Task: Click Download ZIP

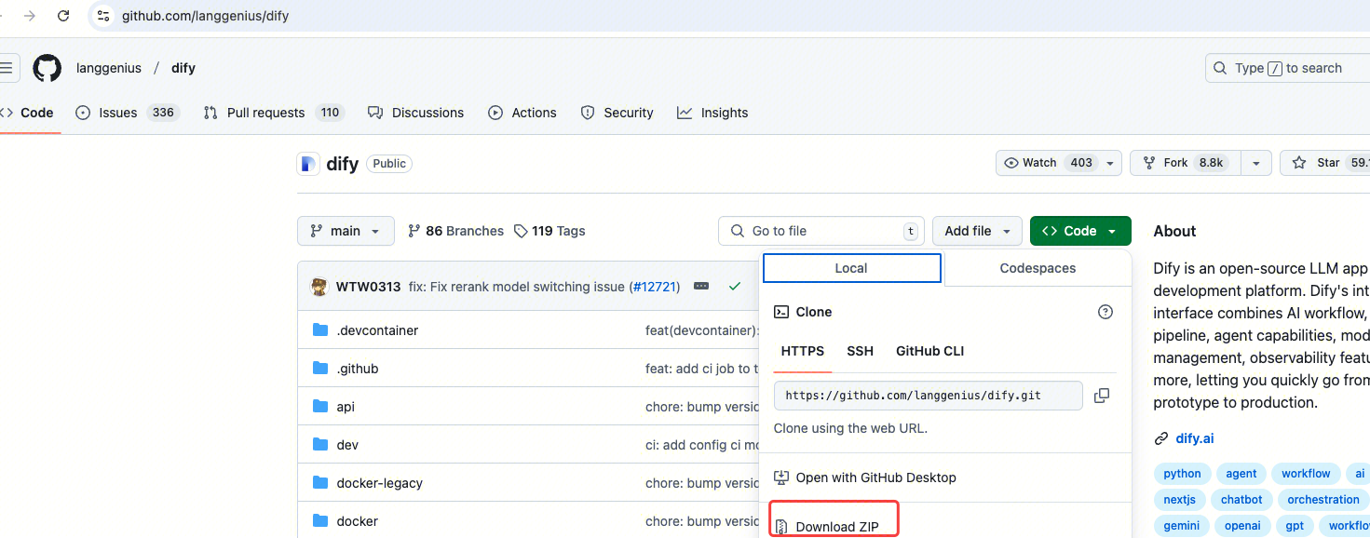Action: (x=836, y=527)
